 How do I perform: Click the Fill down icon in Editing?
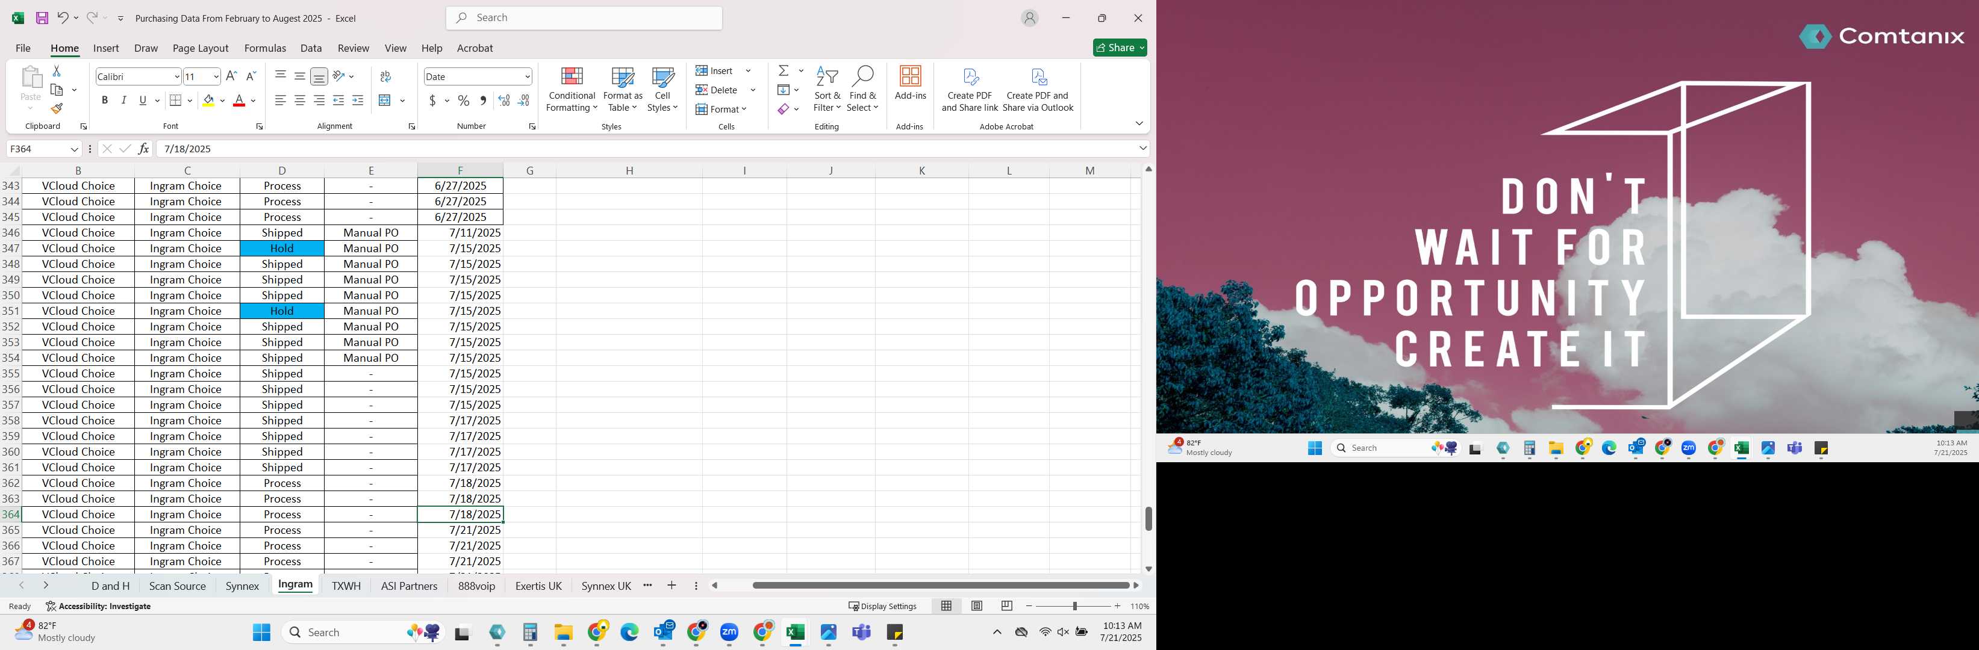[784, 90]
